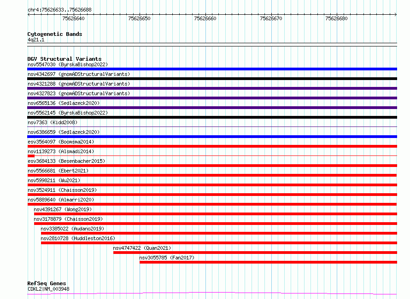Open the nsv6565136 (Sedlazeck2020) variant

pos(64,103)
